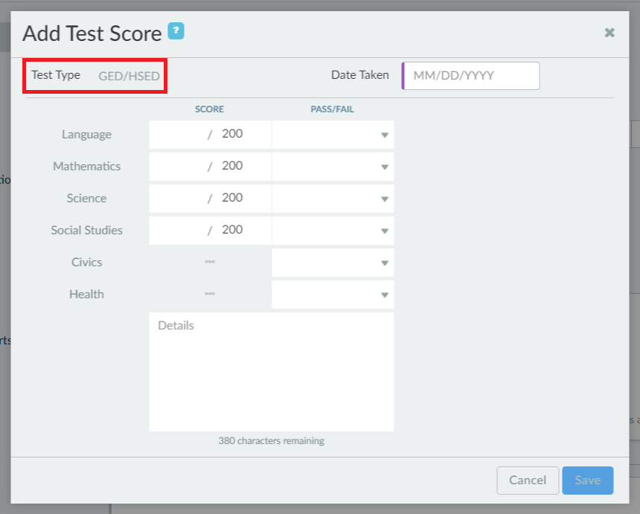Screen dimensions: 640x514
Task: Open the Mathematics pass/fail dropdown
Action: pyautogui.click(x=333, y=167)
